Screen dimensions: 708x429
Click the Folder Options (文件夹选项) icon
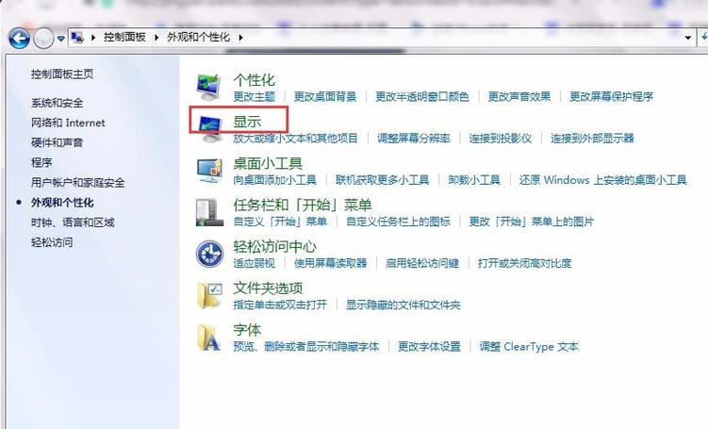(208, 294)
